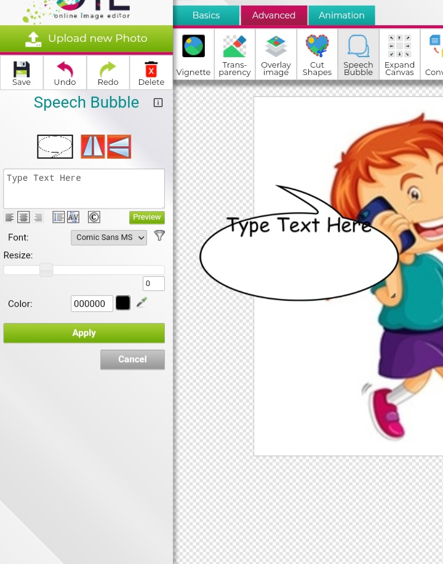This screenshot has width=443, height=564.
Task: Flip the bubble vertically
Action: coord(119,147)
